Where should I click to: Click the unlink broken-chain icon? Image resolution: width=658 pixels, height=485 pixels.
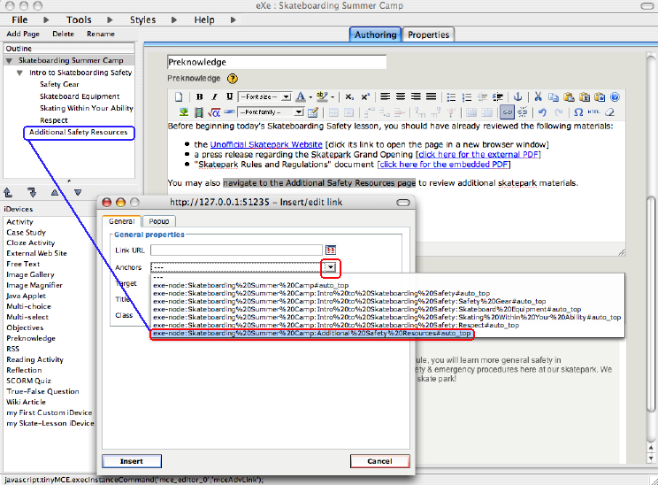[x=523, y=112]
